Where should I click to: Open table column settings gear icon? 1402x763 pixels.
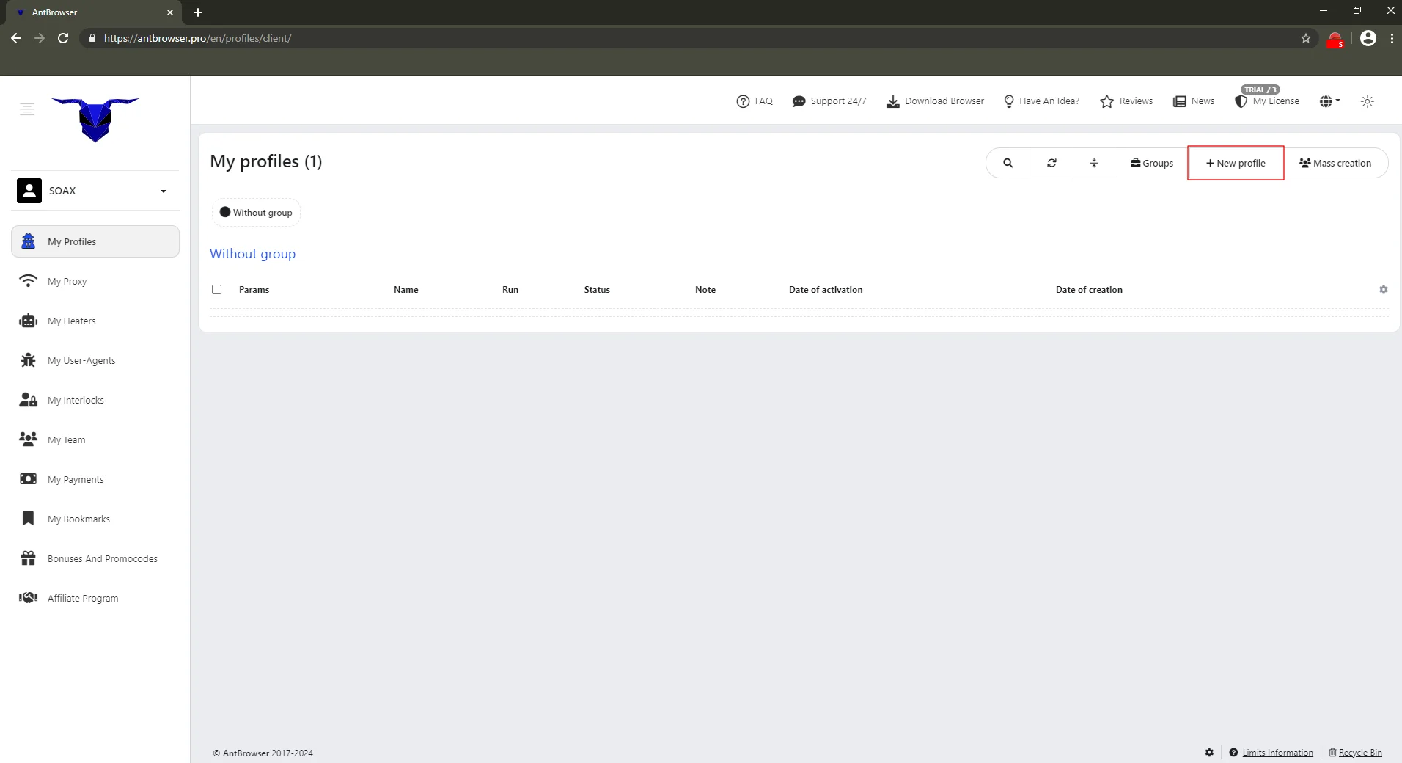click(1383, 290)
